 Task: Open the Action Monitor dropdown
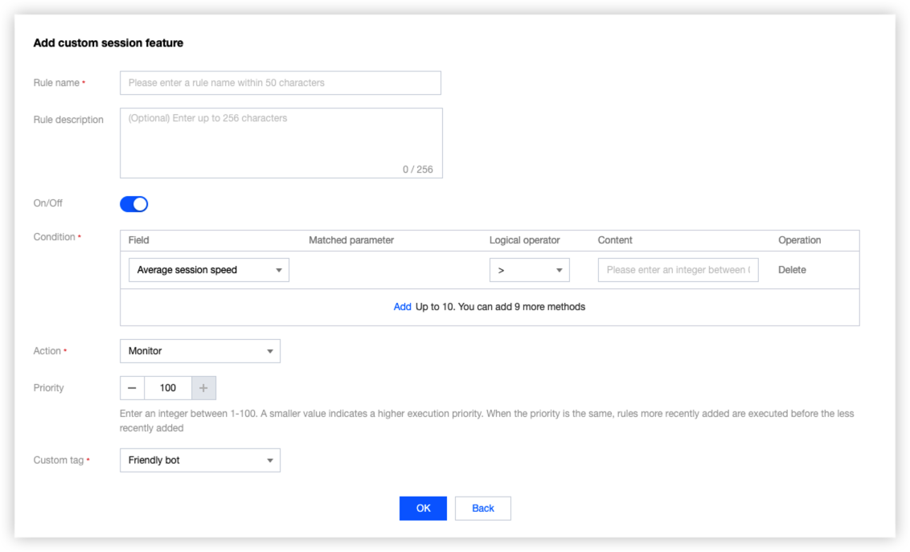click(199, 351)
